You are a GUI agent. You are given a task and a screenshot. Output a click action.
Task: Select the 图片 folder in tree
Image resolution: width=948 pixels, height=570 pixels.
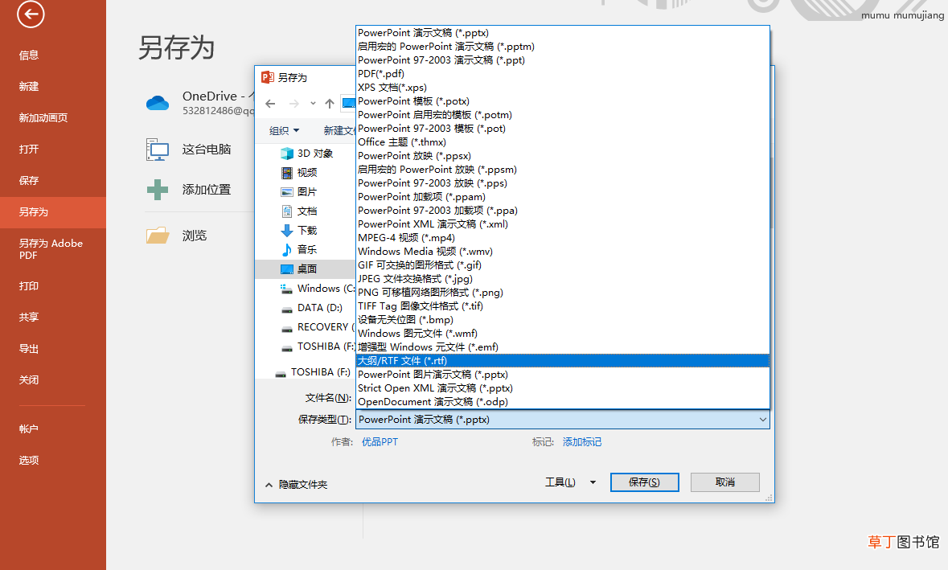point(306,192)
